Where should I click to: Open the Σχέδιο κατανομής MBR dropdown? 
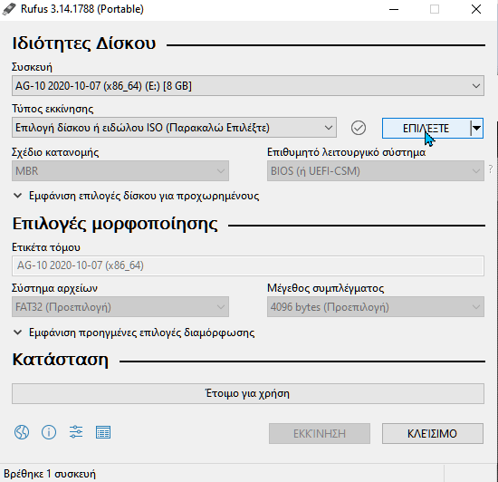coord(120,171)
